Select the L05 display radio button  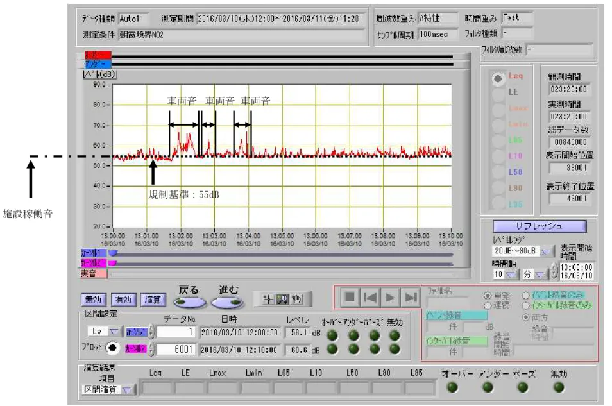click(x=498, y=141)
